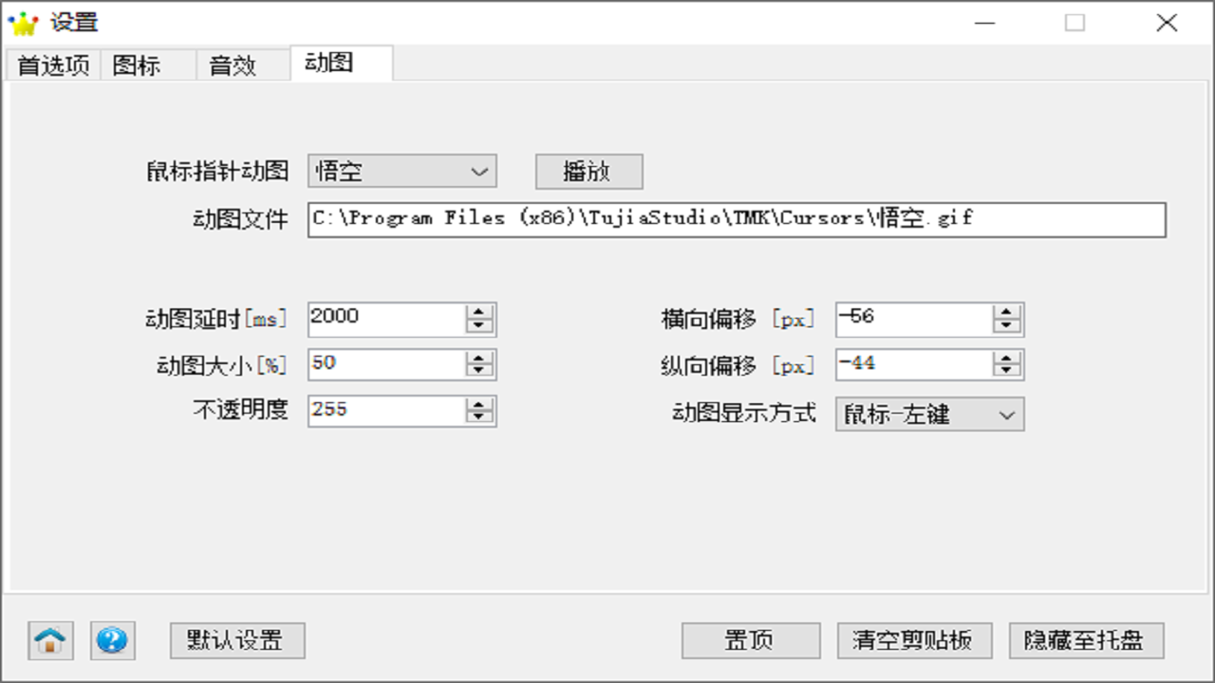Click the 清空剪贴板 button

[x=914, y=641]
